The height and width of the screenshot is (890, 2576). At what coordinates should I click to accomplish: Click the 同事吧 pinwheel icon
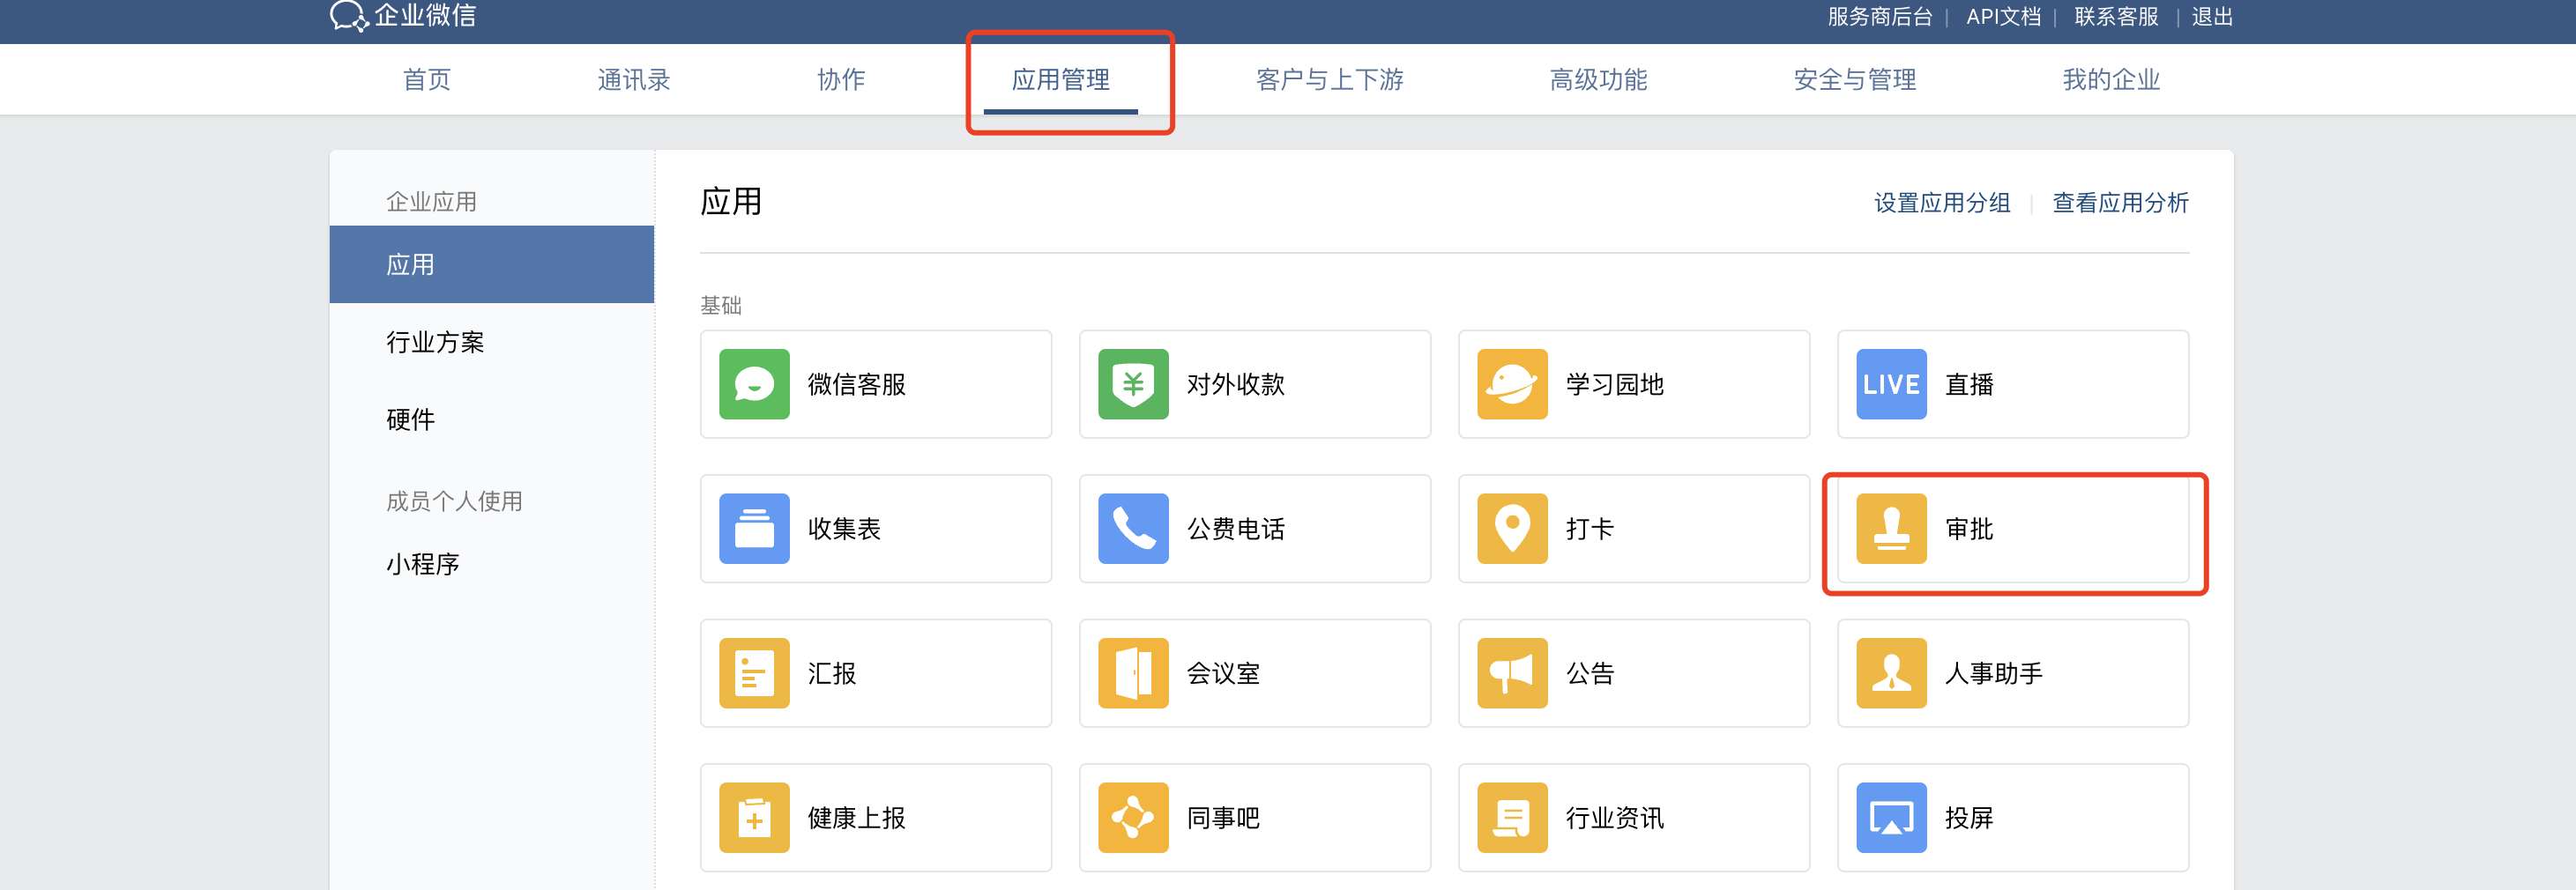pyautogui.click(x=1133, y=817)
